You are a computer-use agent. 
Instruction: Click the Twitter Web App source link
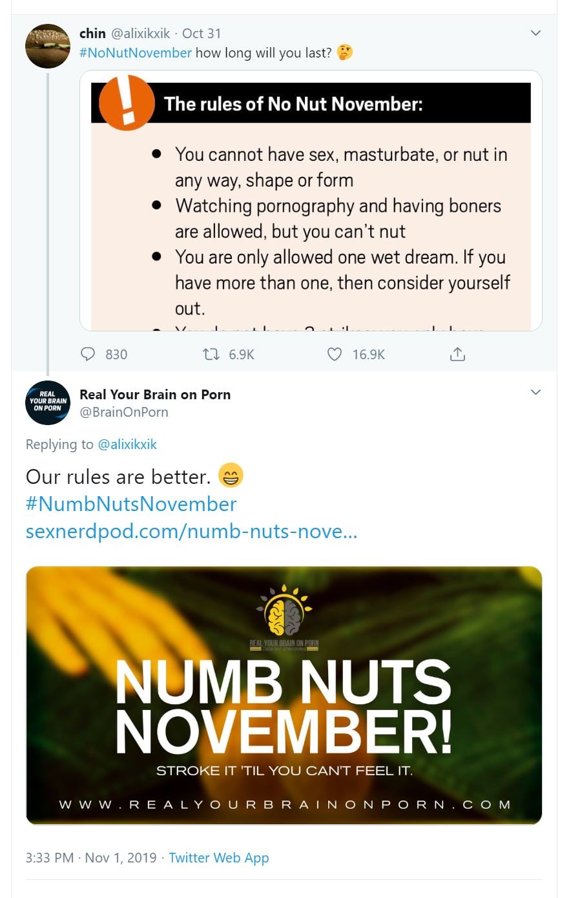click(219, 858)
